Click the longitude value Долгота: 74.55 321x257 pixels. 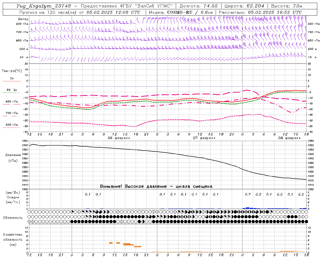coord(199,6)
